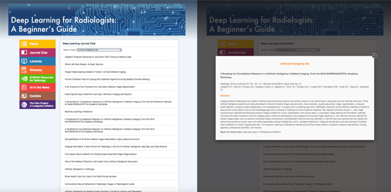Click dimmed 'Convolutional Neural Networks' row under popup
Image resolution: width=391 pixels, height=192 pixels.
pyautogui.click(x=298, y=184)
